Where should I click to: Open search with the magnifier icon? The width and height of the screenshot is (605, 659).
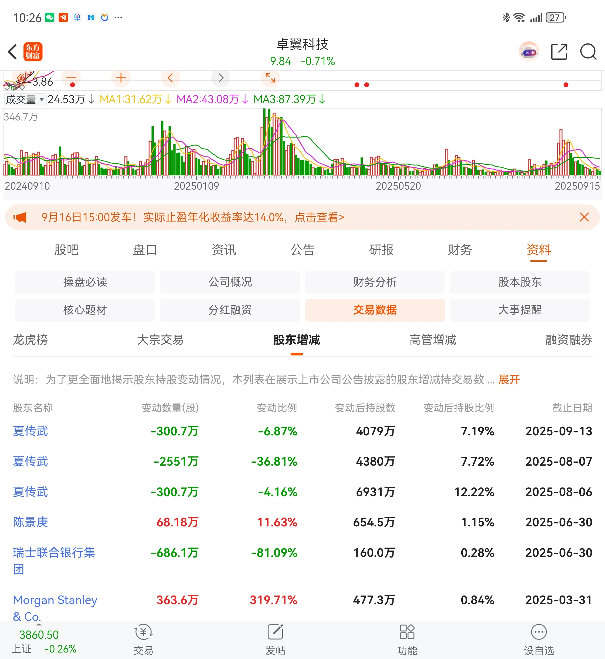point(588,52)
